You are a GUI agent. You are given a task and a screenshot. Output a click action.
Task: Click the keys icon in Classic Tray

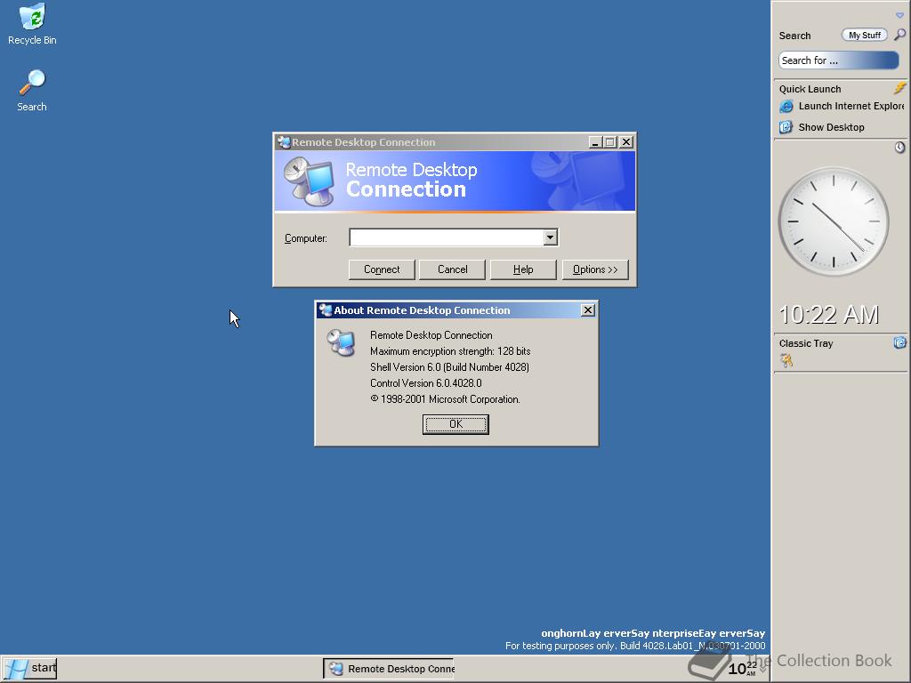point(786,361)
